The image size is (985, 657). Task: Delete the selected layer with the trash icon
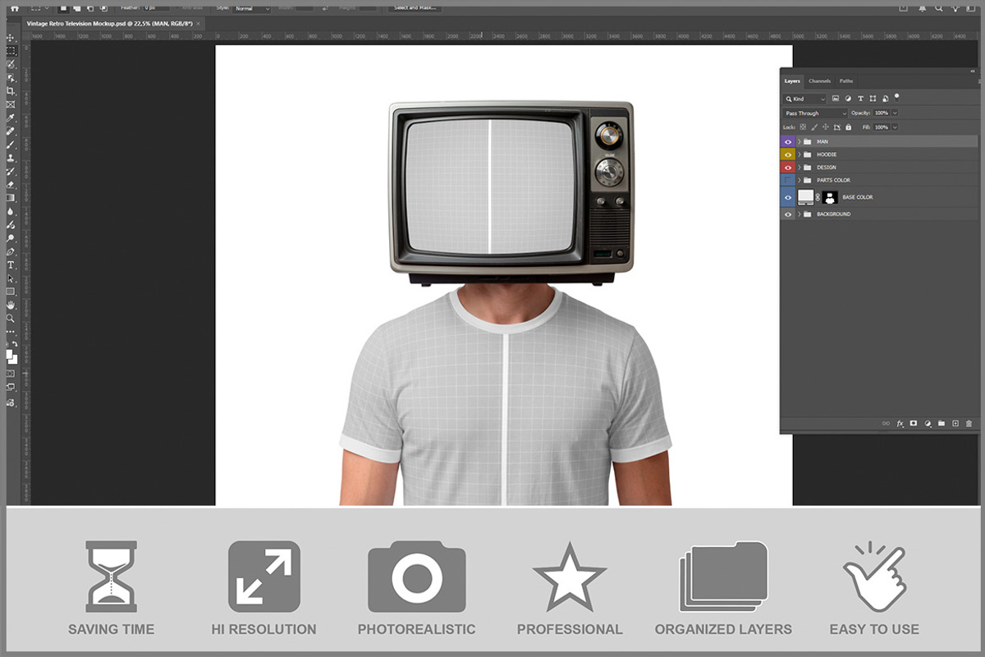[969, 423]
